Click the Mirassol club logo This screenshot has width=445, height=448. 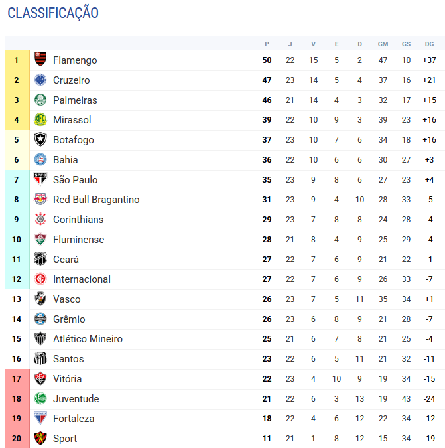click(41, 120)
